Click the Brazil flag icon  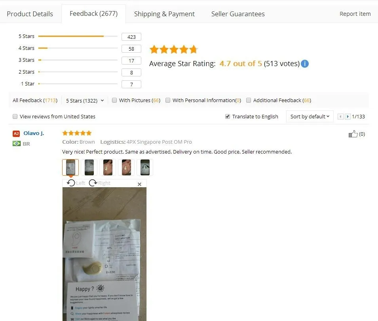(x=16, y=144)
